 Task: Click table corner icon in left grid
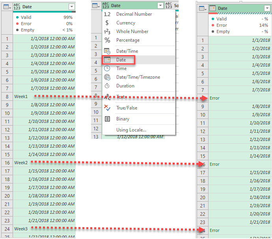(6, 7)
